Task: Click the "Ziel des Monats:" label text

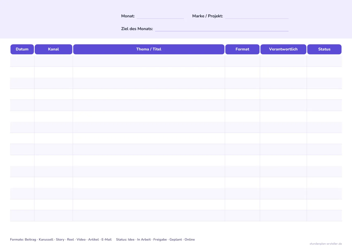Action: tap(137, 29)
